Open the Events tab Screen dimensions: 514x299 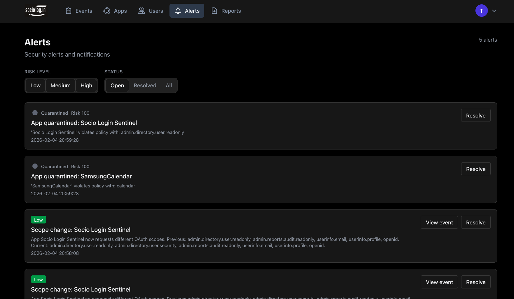pyautogui.click(x=79, y=11)
